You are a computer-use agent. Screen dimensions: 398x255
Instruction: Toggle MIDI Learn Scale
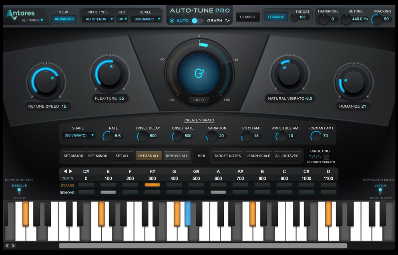(x=258, y=156)
